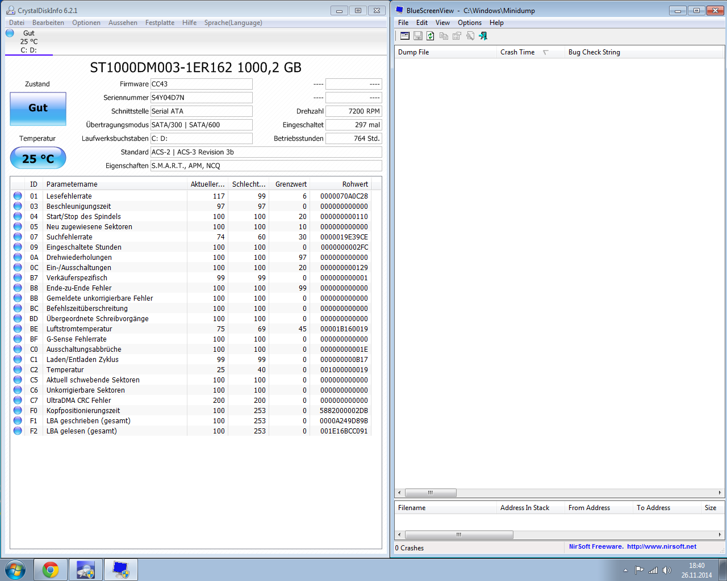Image resolution: width=727 pixels, height=581 pixels.
Task: Click the Übertragungsmodus field SATA/300 | SATA/600
Action: 202,125
